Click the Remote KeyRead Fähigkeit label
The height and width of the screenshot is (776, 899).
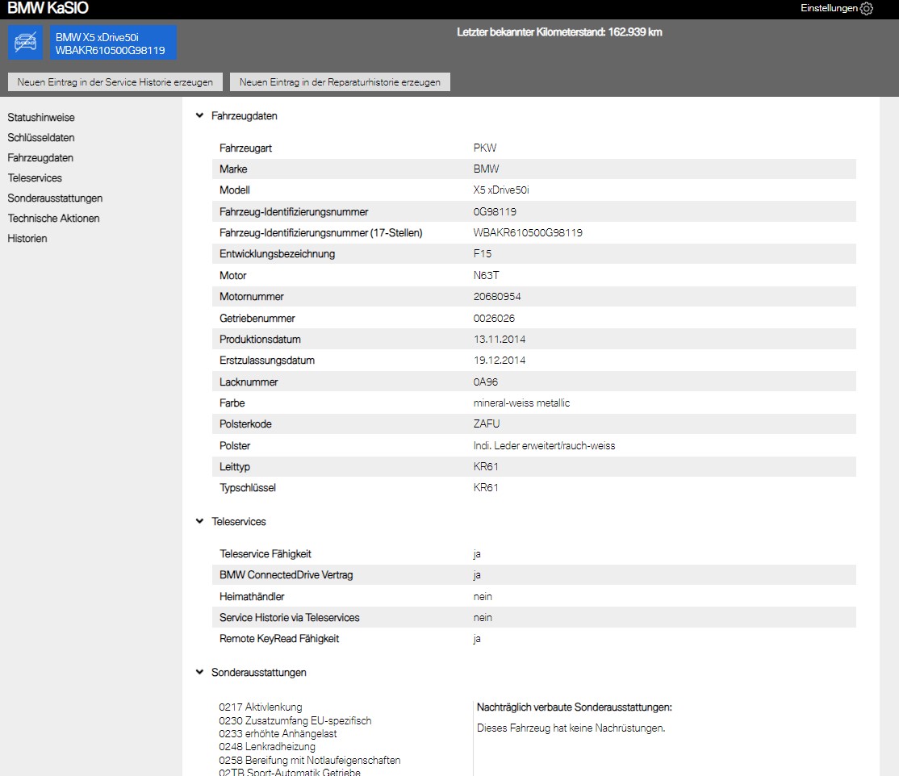click(279, 638)
